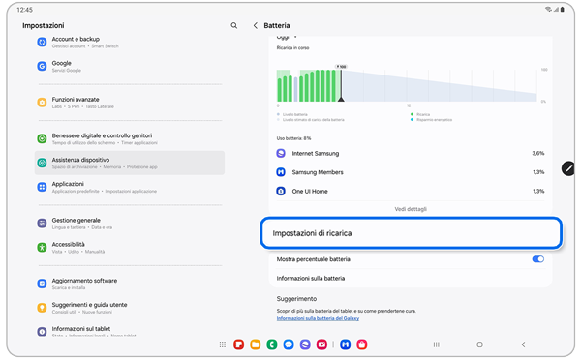
Task: Select the Assistenza dispositivo icon
Action: [42, 163]
